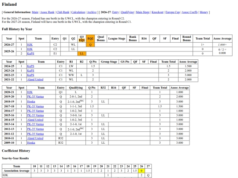Viewport: 238px width, 178px height.
Task: Click the 2025-26 year cell
Action: click(x=9, y=51)
